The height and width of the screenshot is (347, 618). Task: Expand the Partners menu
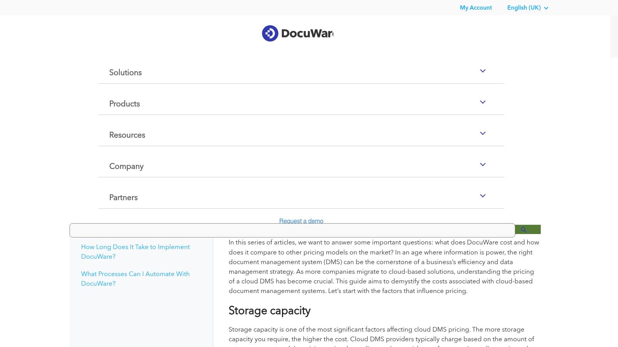click(482, 196)
